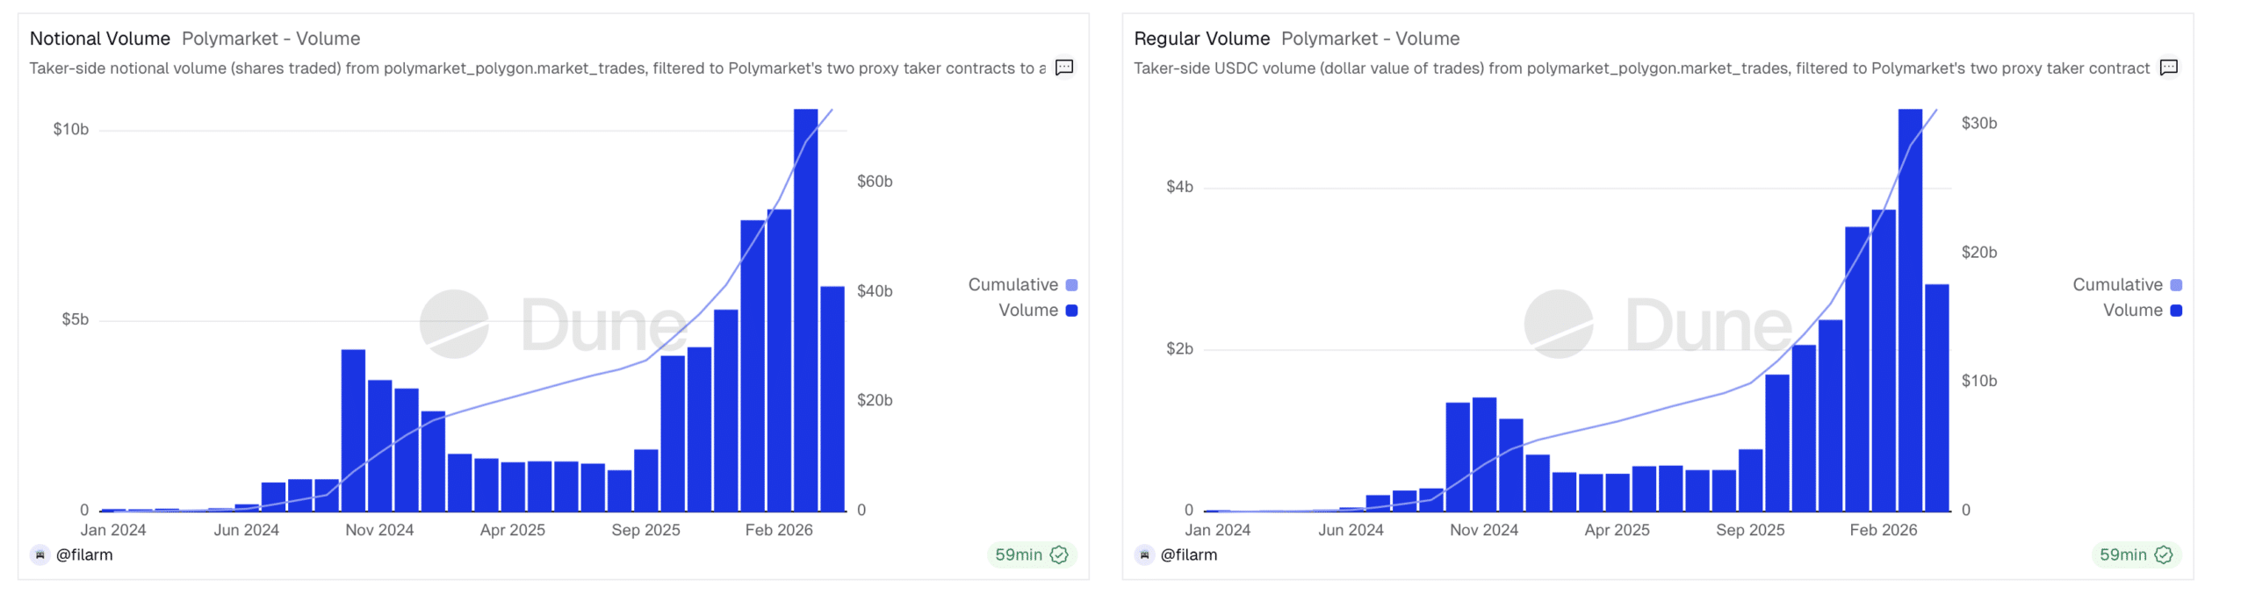Click the verified checkmark icon on Regular Volume chart

pyautogui.click(x=2164, y=554)
